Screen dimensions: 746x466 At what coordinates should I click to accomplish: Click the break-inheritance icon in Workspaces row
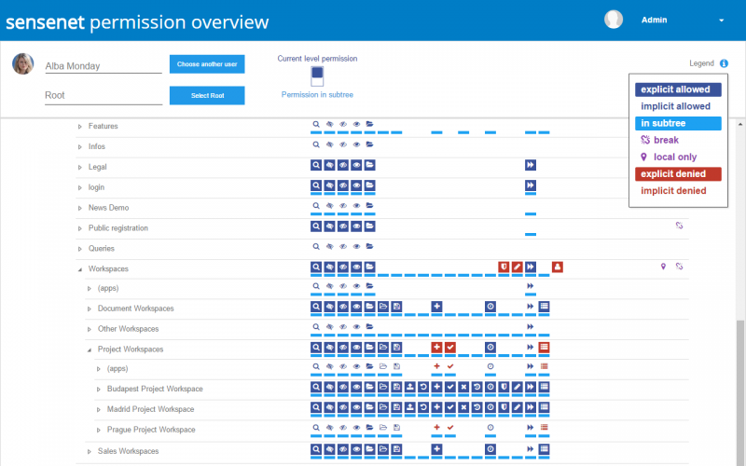[679, 267]
